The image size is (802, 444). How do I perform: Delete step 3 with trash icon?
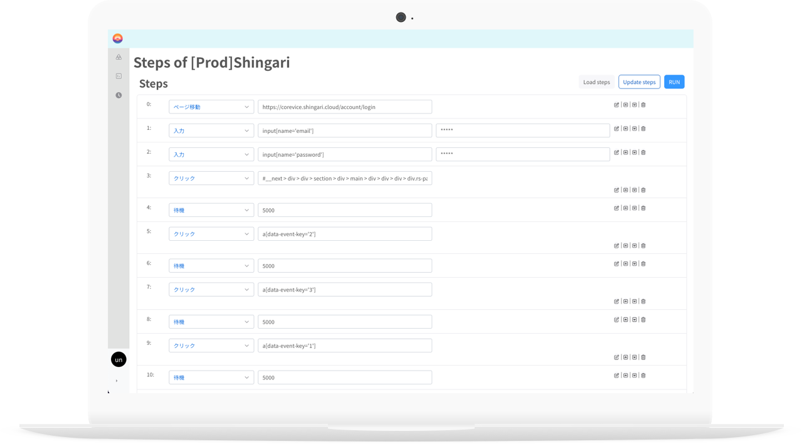point(643,190)
